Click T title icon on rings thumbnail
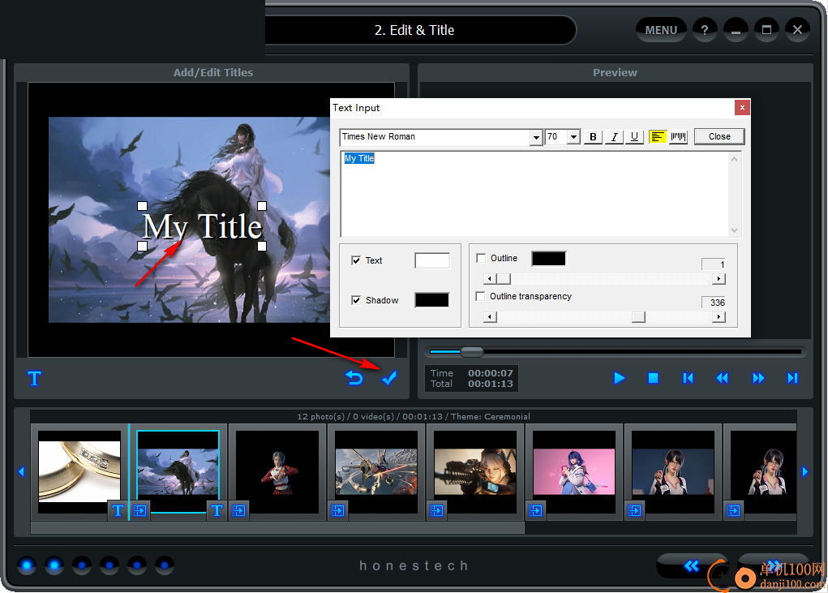Image resolution: width=828 pixels, height=593 pixels. click(118, 510)
